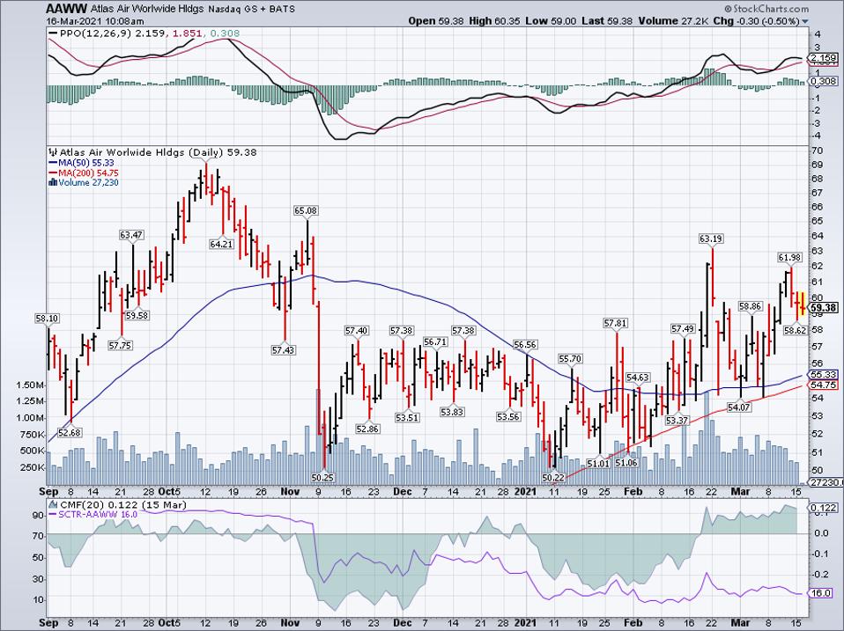The width and height of the screenshot is (844, 631).
Task: Click the 61.98 peak price label
Action: click(789, 258)
